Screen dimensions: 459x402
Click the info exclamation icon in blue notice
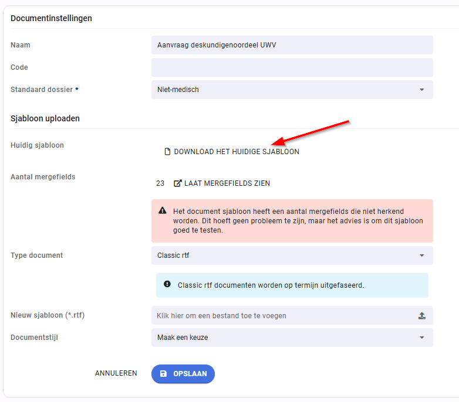coord(167,284)
